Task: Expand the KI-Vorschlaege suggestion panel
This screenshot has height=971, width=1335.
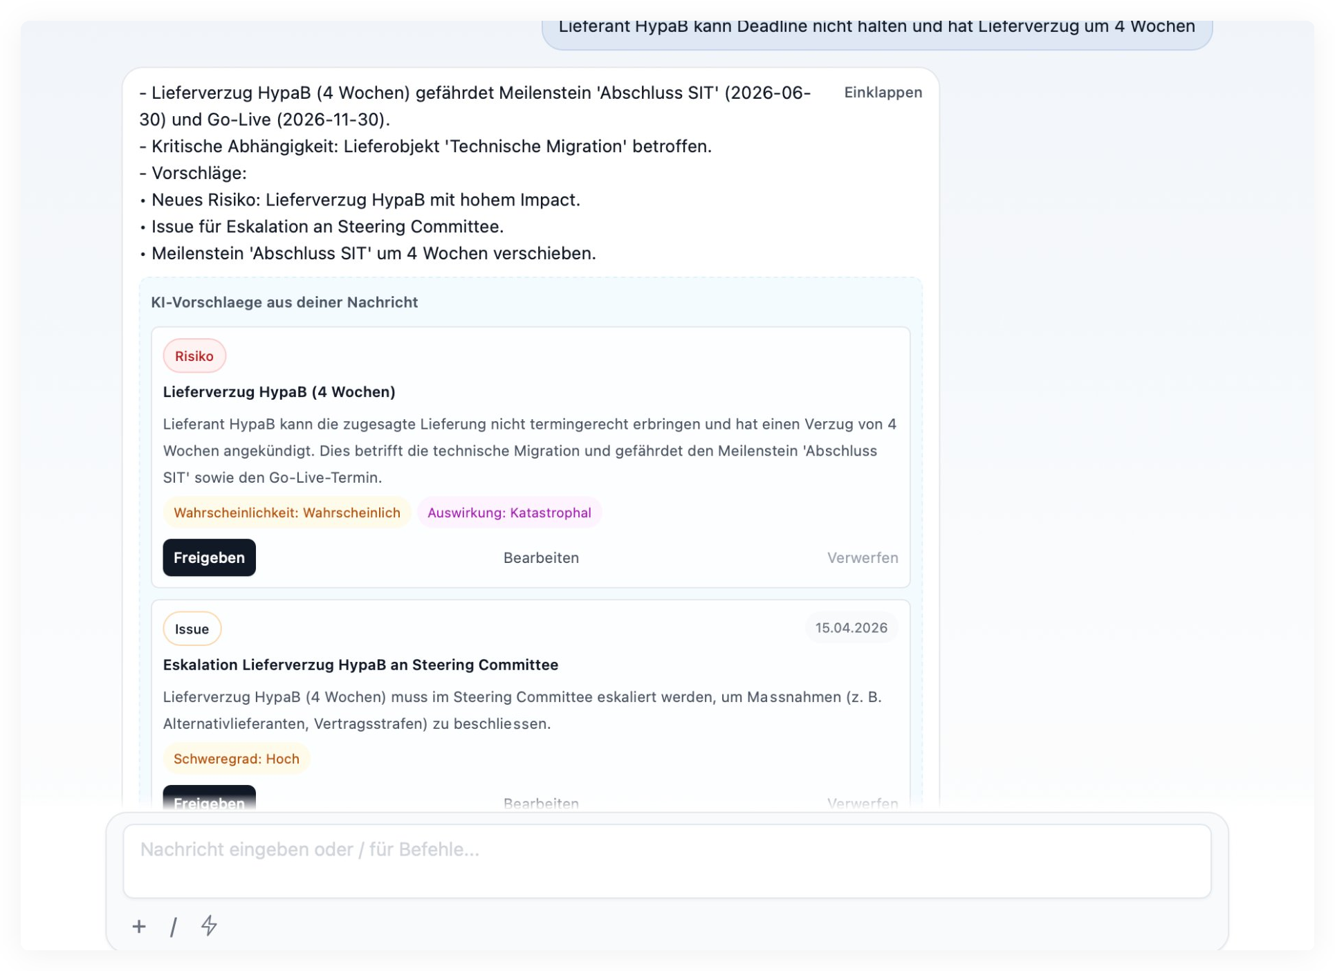Action: click(x=285, y=302)
